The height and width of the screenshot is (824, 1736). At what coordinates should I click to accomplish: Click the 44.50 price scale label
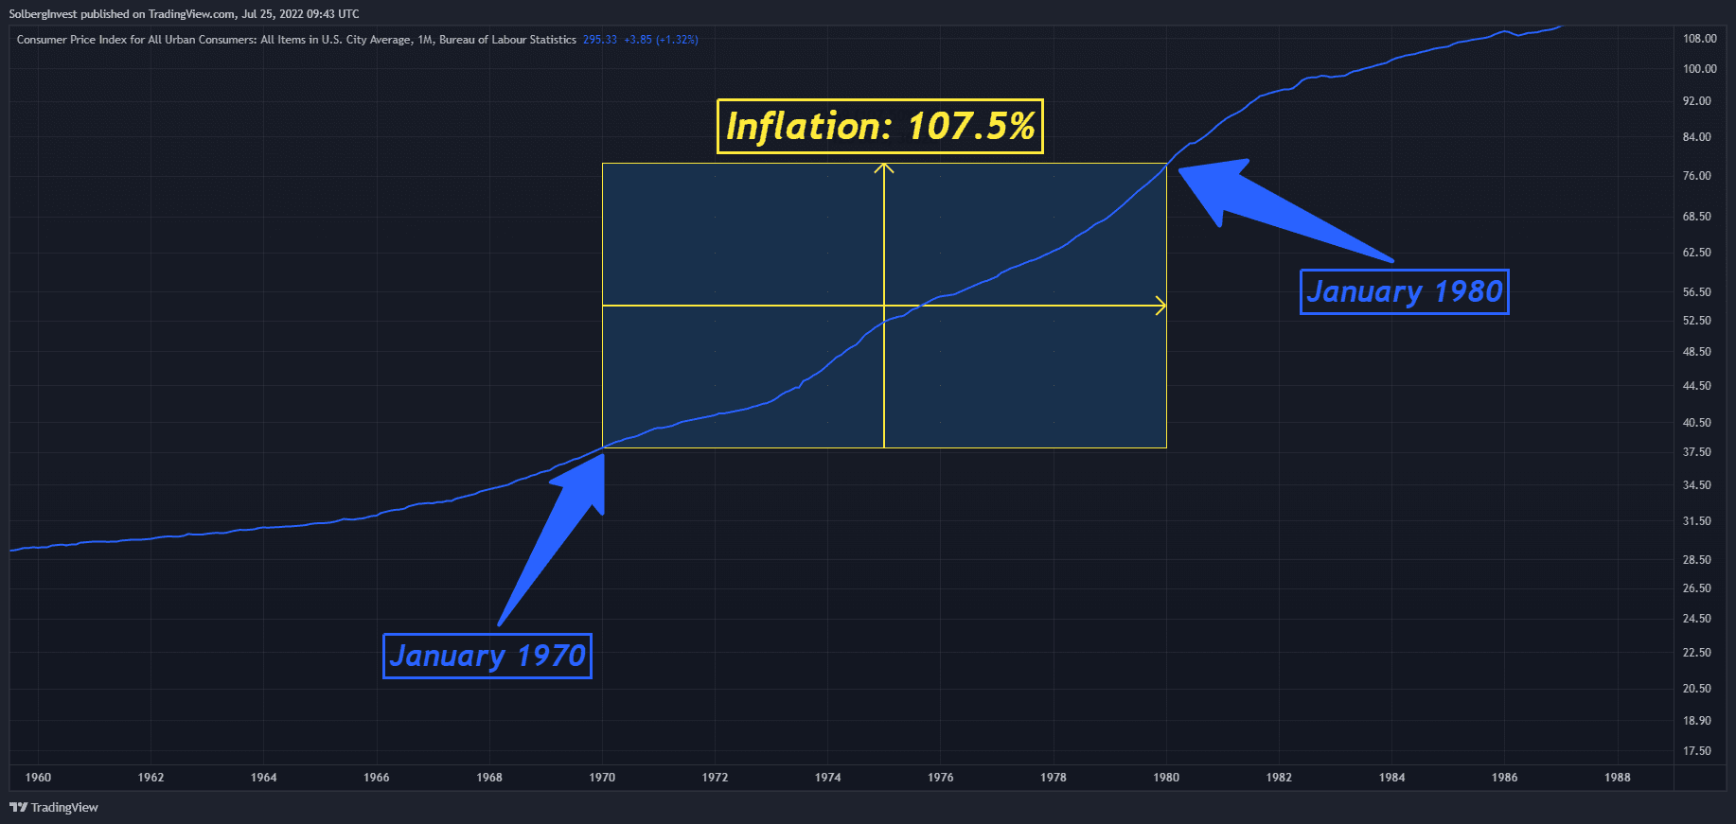click(1697, 386)
